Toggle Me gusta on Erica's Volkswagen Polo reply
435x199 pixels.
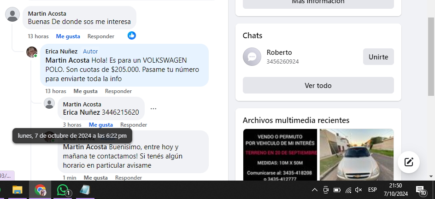pyautogui.click(x=85, y=91)
